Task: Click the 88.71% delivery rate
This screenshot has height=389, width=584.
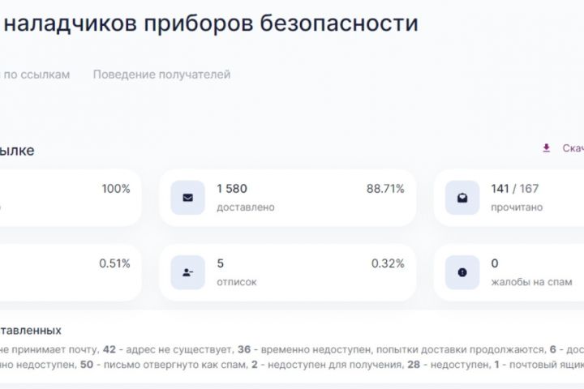Action: pyautogui.click(x=385, y=189)
